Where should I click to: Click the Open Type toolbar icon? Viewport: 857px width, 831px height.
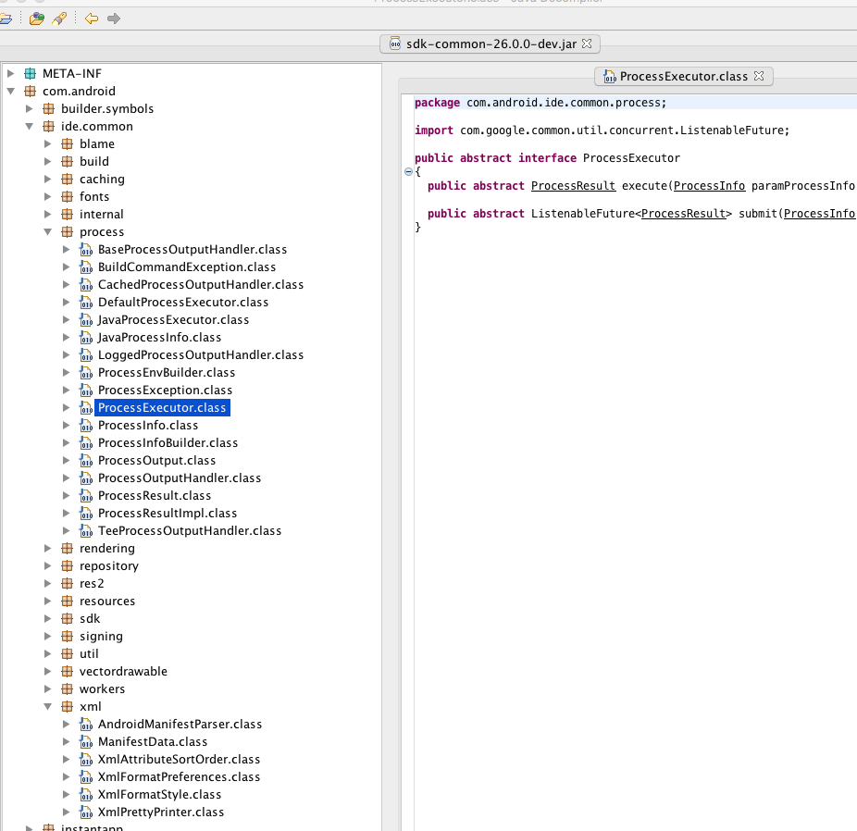click(36, 18)
